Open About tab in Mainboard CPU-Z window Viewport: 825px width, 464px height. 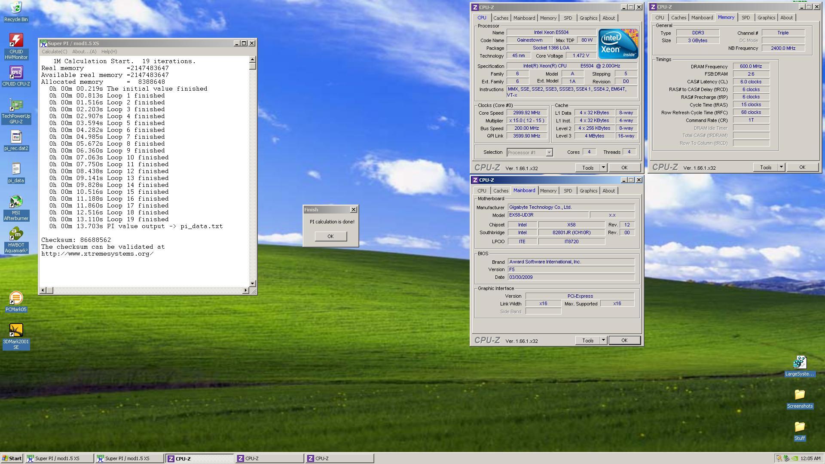click(x=608, y=191)
